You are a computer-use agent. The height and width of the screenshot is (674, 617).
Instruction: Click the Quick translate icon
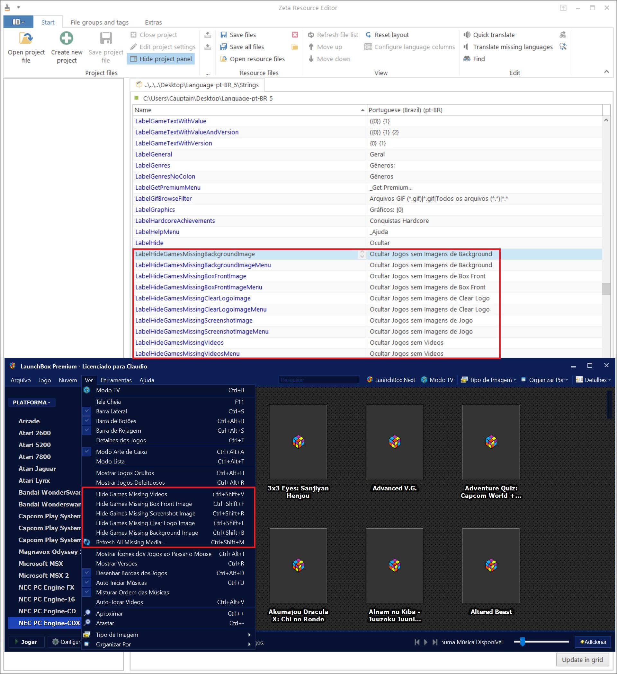467,35
